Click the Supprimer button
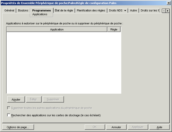This screenshot has height=132, width=172. pos(53,100)
